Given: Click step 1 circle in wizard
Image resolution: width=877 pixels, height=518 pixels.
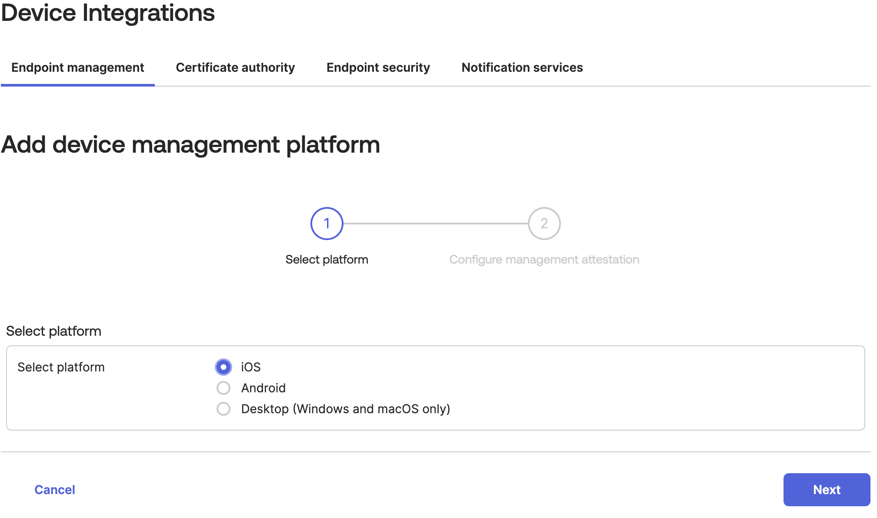Looking at the screenshot, I should pos(327,224).
